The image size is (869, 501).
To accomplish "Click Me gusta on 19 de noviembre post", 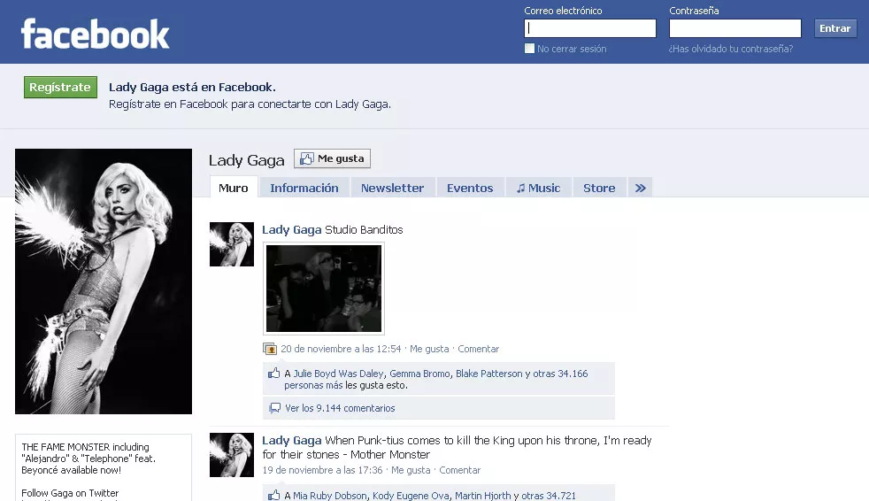I will pos(411,470).
